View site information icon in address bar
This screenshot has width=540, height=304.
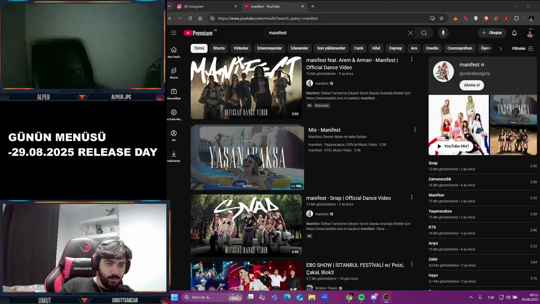pos(212,18)
